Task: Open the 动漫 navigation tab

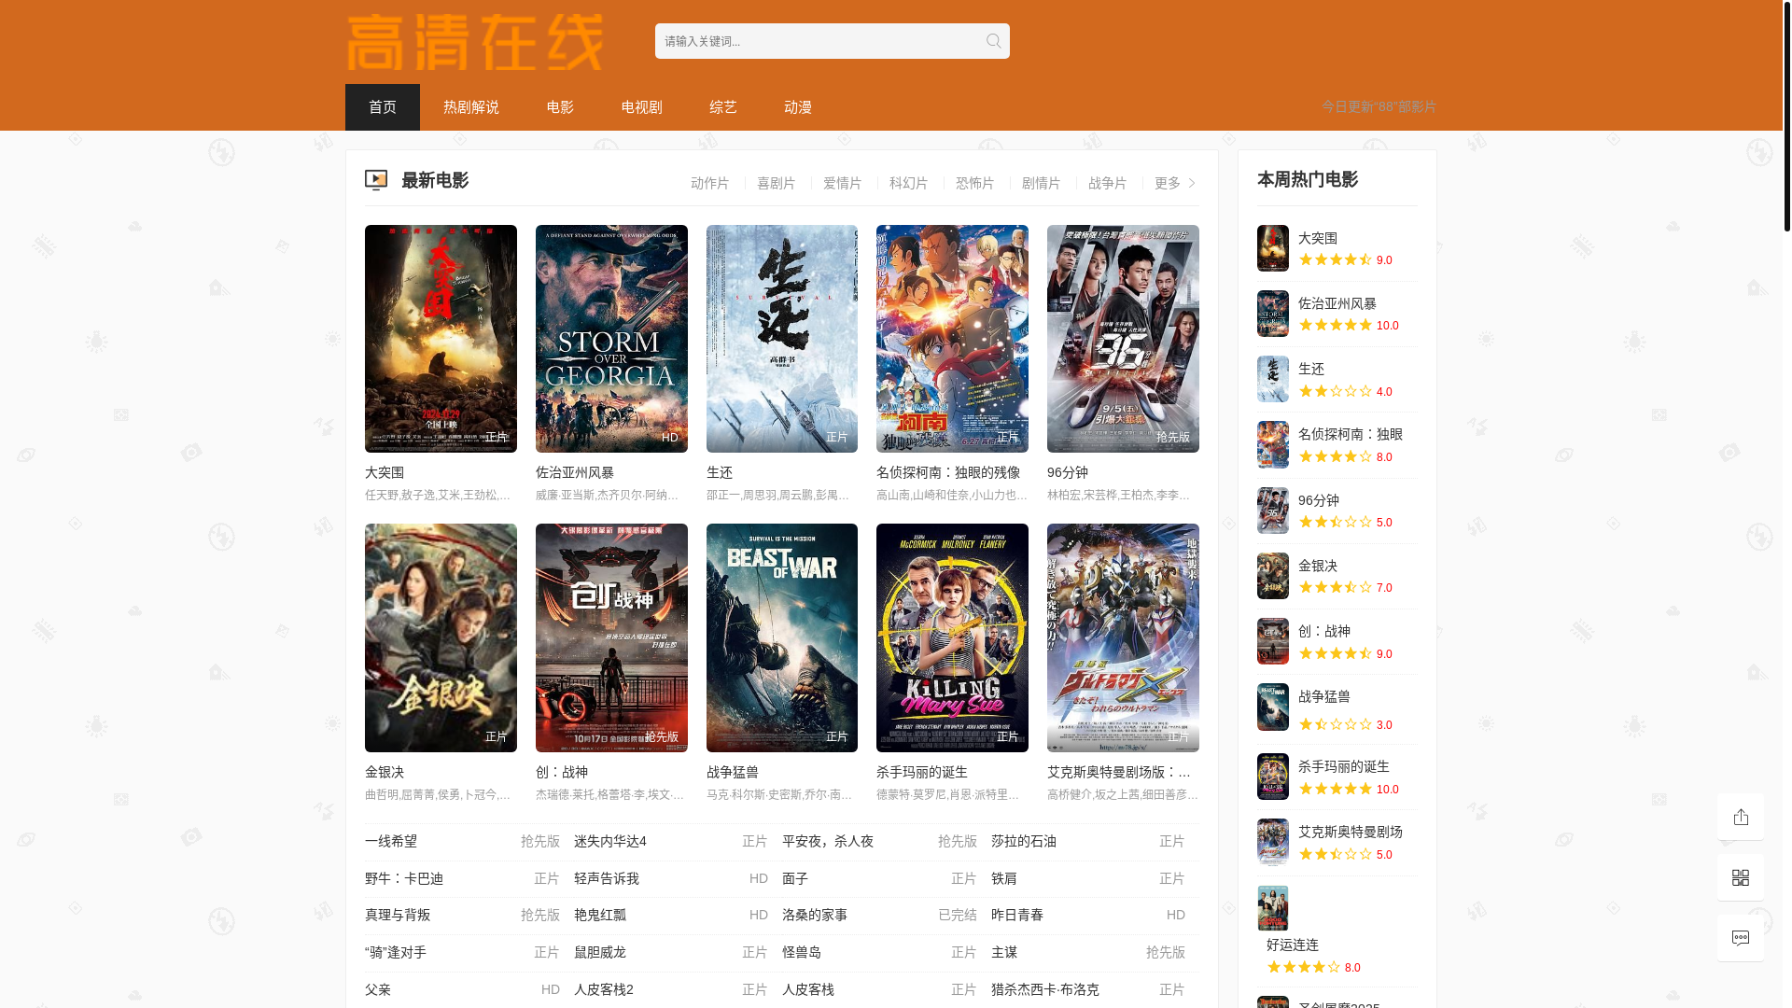Action: (x=798, y=107)
